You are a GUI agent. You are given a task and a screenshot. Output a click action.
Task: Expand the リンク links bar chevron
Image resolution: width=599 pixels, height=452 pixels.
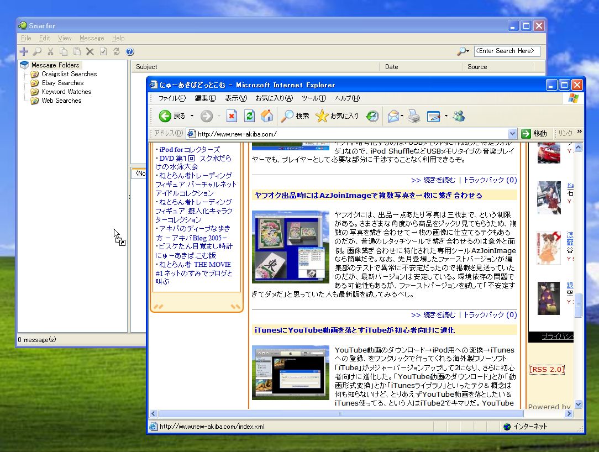(x=580, y=132)
